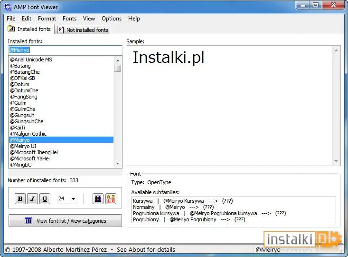The image size is (348, 257).
Task: Click the A-Z character sample icon
Action: pyautogui.click(x=111, y=198)
